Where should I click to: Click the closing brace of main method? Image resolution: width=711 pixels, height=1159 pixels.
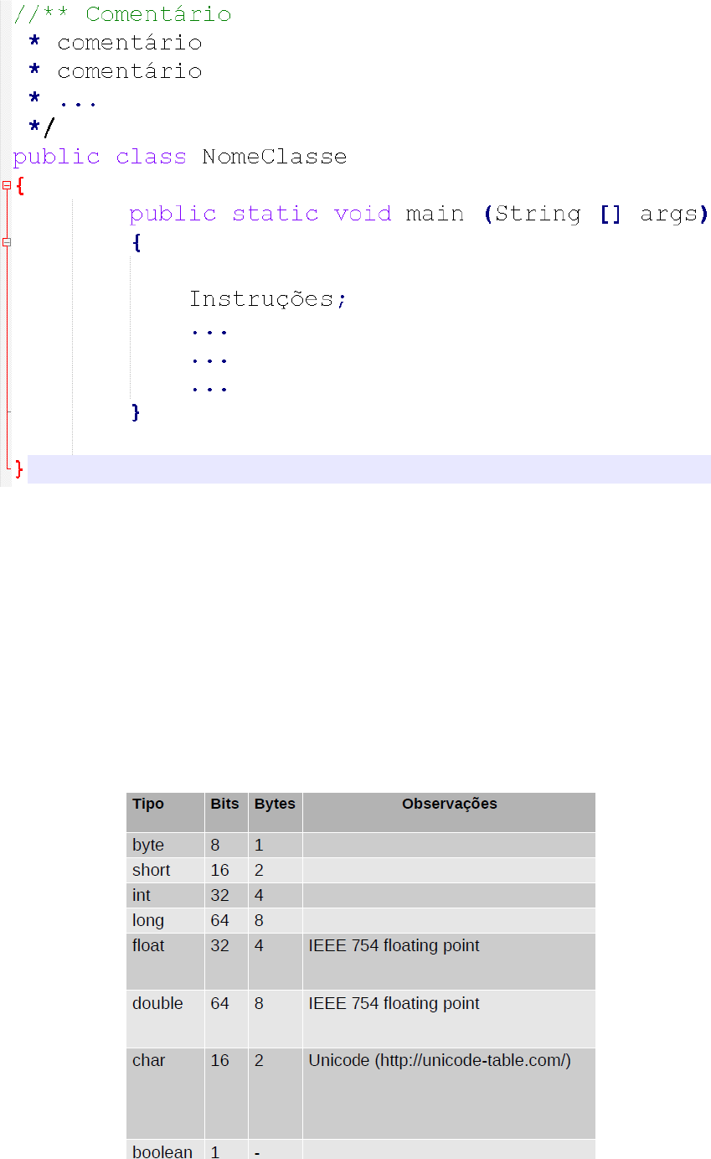click(x=136, y=412)
